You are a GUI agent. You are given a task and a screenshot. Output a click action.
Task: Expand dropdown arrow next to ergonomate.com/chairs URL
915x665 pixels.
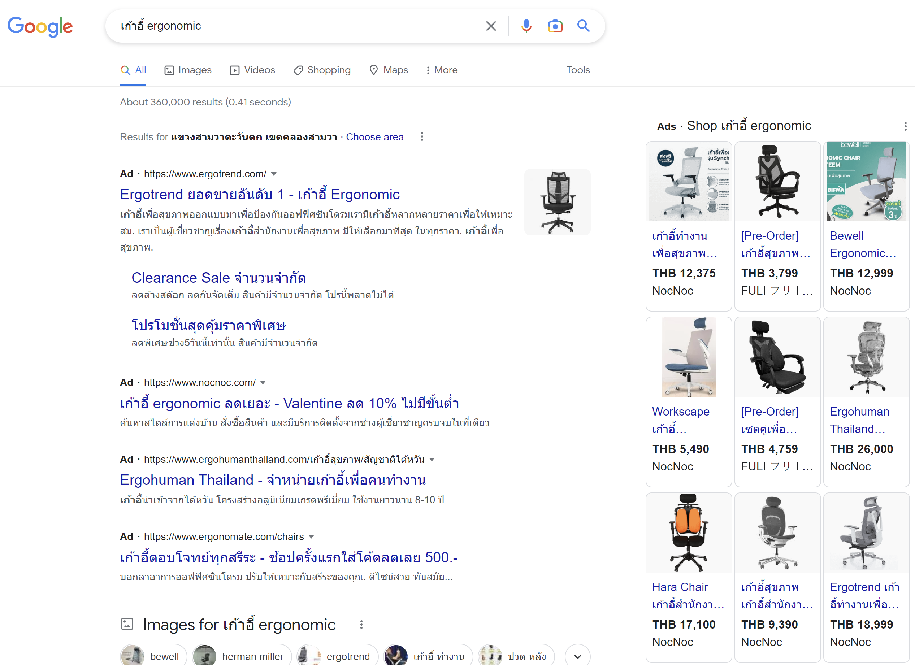click(x=311, y=537)
